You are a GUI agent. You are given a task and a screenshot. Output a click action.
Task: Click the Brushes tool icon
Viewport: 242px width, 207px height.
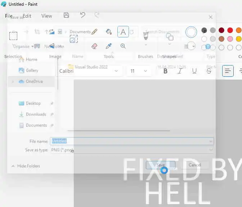pos(146,36)
